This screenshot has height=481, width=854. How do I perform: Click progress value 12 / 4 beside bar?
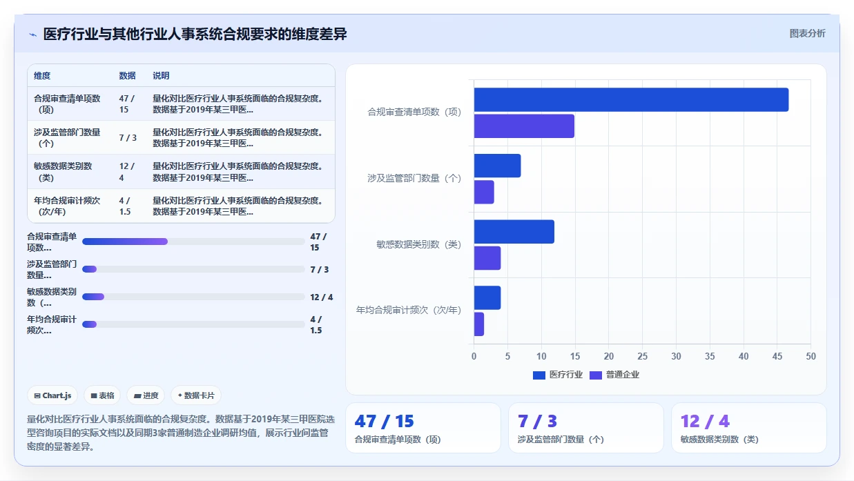322,297
